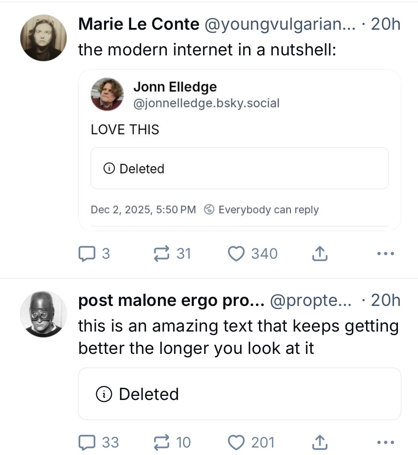Open the post malone ergo pro name link
The height and width of the screenshot is (455, 418).
tap(171, 301)
